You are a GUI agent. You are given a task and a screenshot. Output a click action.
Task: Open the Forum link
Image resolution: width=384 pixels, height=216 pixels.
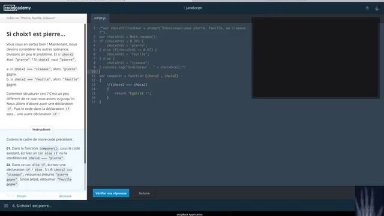[22, 196]
